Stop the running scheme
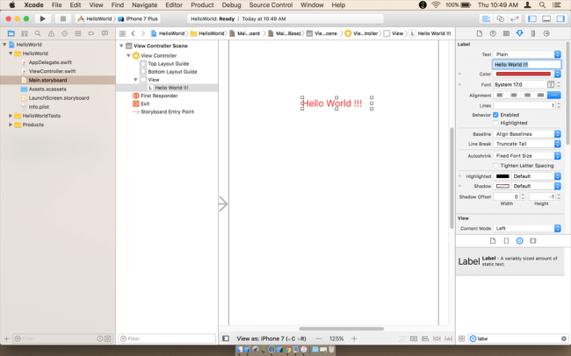The height and width of the screenshot is (356, 571). pos(62,18)
